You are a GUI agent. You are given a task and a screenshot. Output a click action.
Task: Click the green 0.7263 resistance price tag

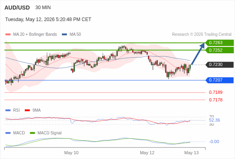[x=219, y=43]
